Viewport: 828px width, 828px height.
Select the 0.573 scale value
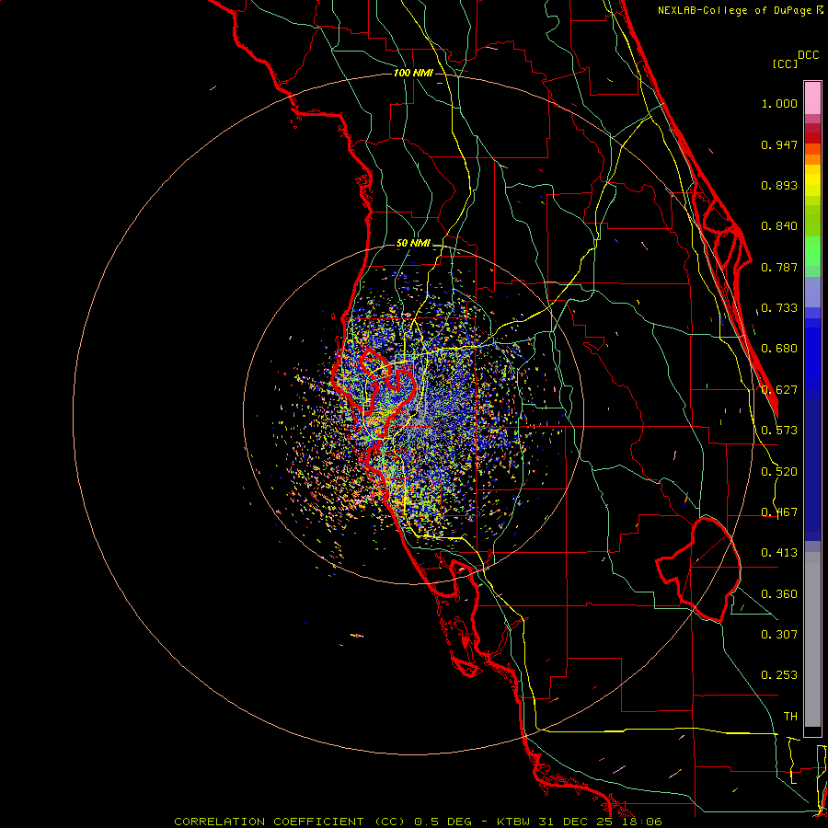pos(779,431)
